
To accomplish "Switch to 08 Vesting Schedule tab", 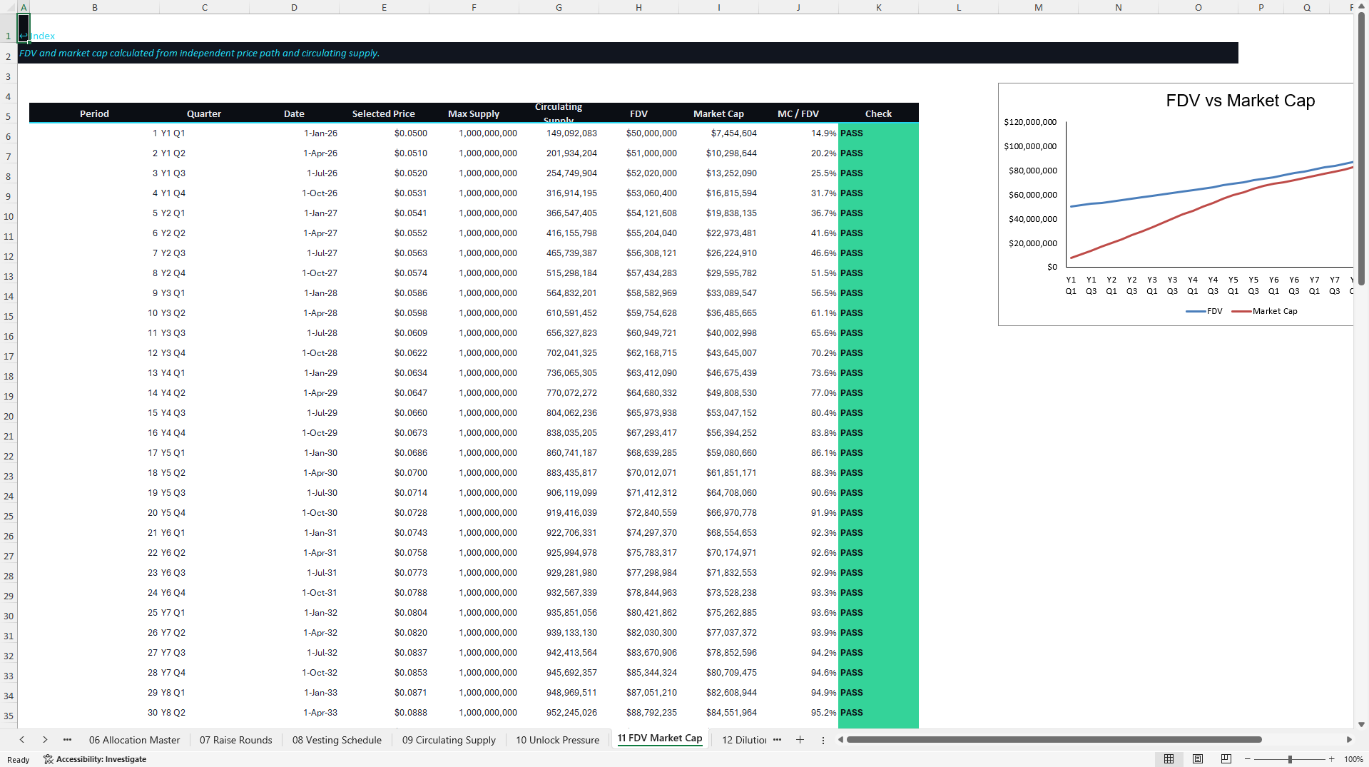I will click(337, 740).
